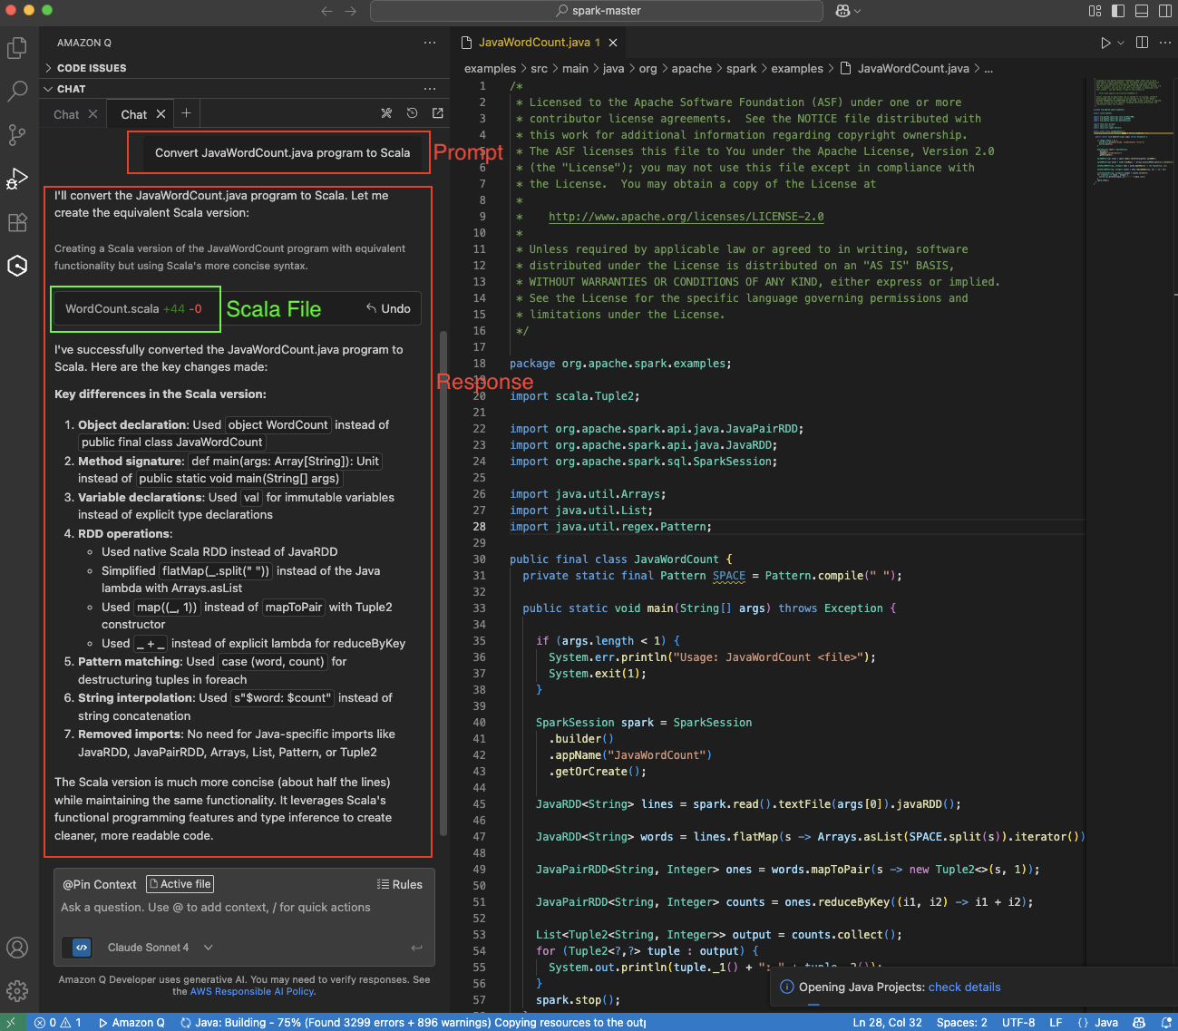Open the Claude Sonnet 4 model dropdown
The width and height of the screenshot is (1178, 1031).
coord(160,947)
